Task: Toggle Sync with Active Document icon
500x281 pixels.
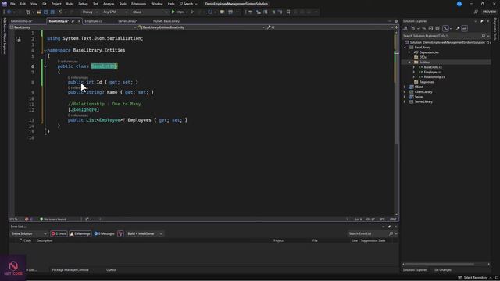Action: point(423,28)
